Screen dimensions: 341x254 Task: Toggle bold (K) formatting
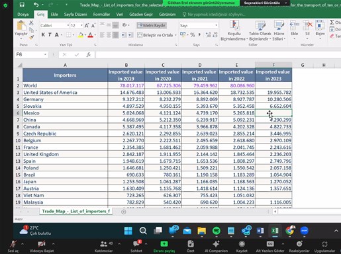pyautogui.click(x=43, y=34)
